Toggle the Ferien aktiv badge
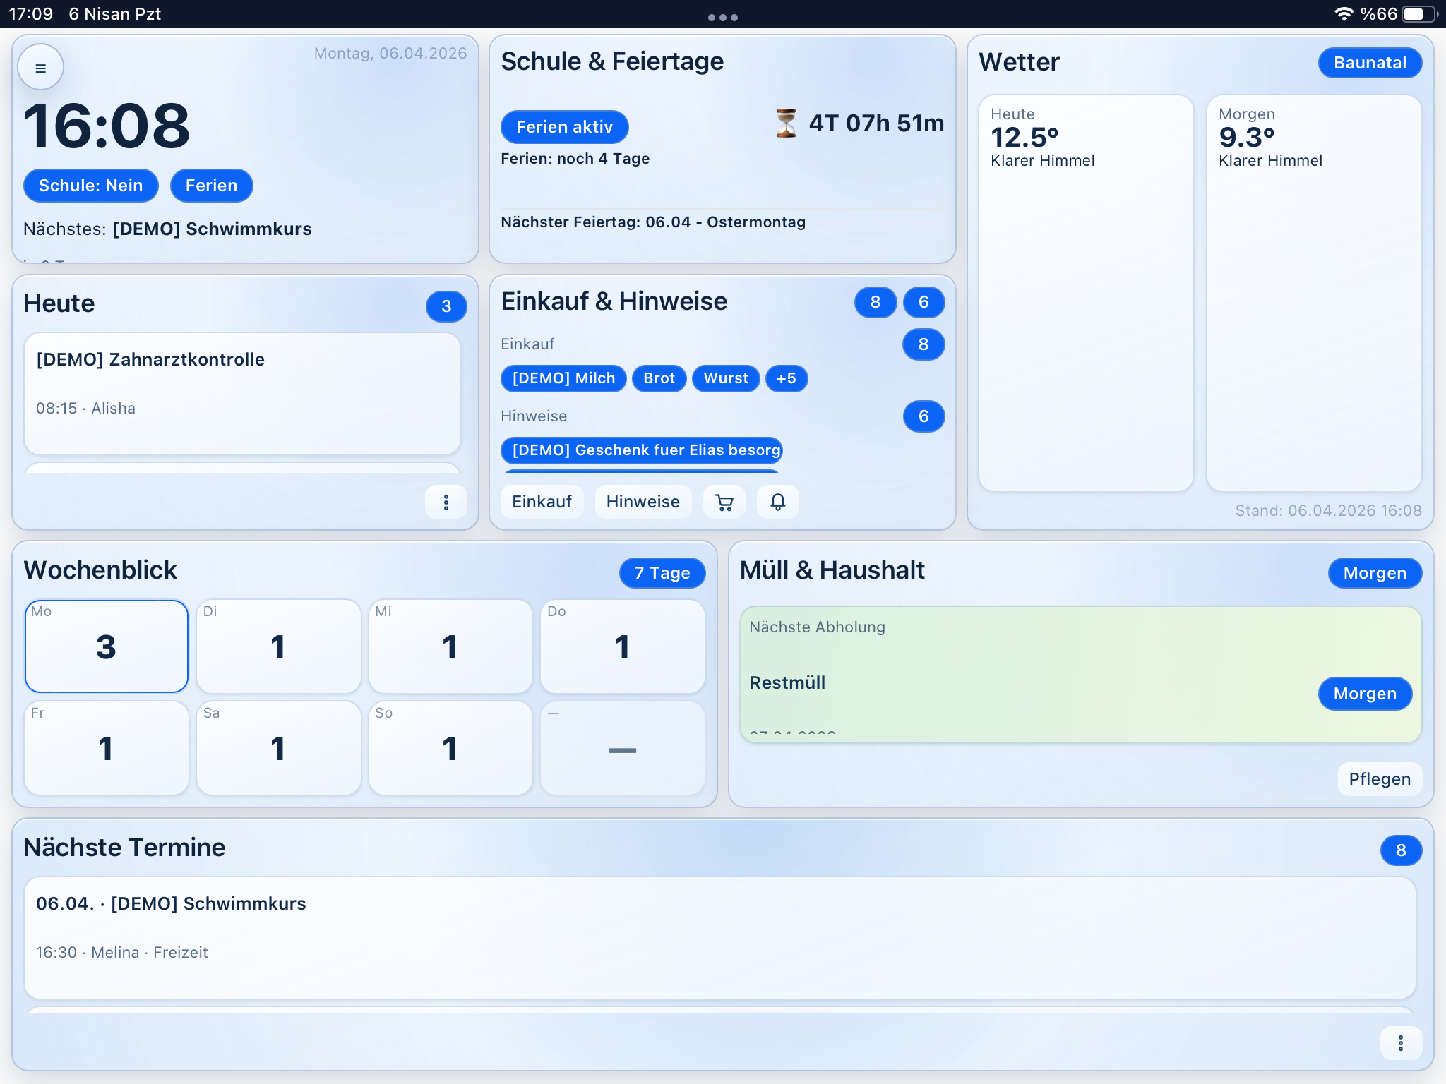The width and height of the screenshot is (1446, 1084). [x=564, y=127]
